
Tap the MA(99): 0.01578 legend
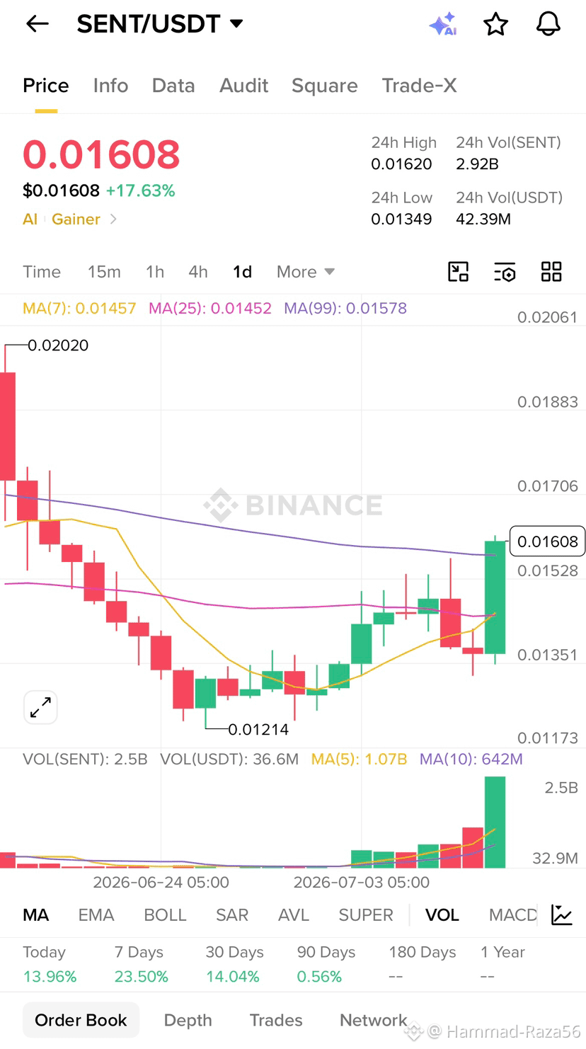point(345,309)
